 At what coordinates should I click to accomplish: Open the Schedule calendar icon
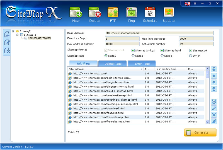(x=150, y=13)
